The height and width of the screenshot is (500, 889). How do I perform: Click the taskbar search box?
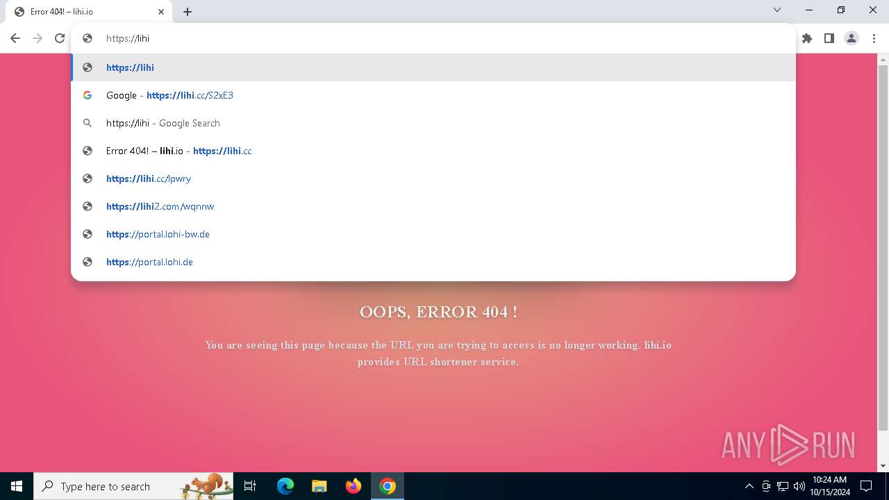tap(135, 486)
